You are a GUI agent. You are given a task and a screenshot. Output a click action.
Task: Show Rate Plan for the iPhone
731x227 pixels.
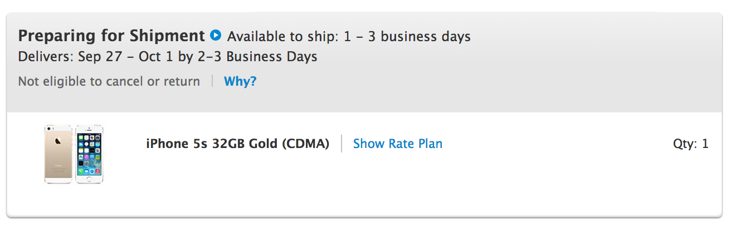397,144
